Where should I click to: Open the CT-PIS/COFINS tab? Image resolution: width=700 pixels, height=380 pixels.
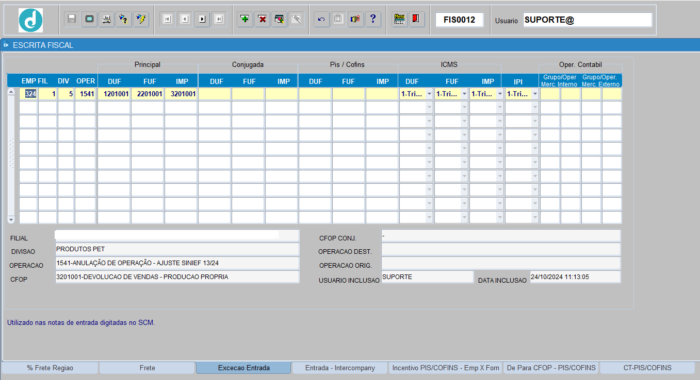(x=647, y=368)
